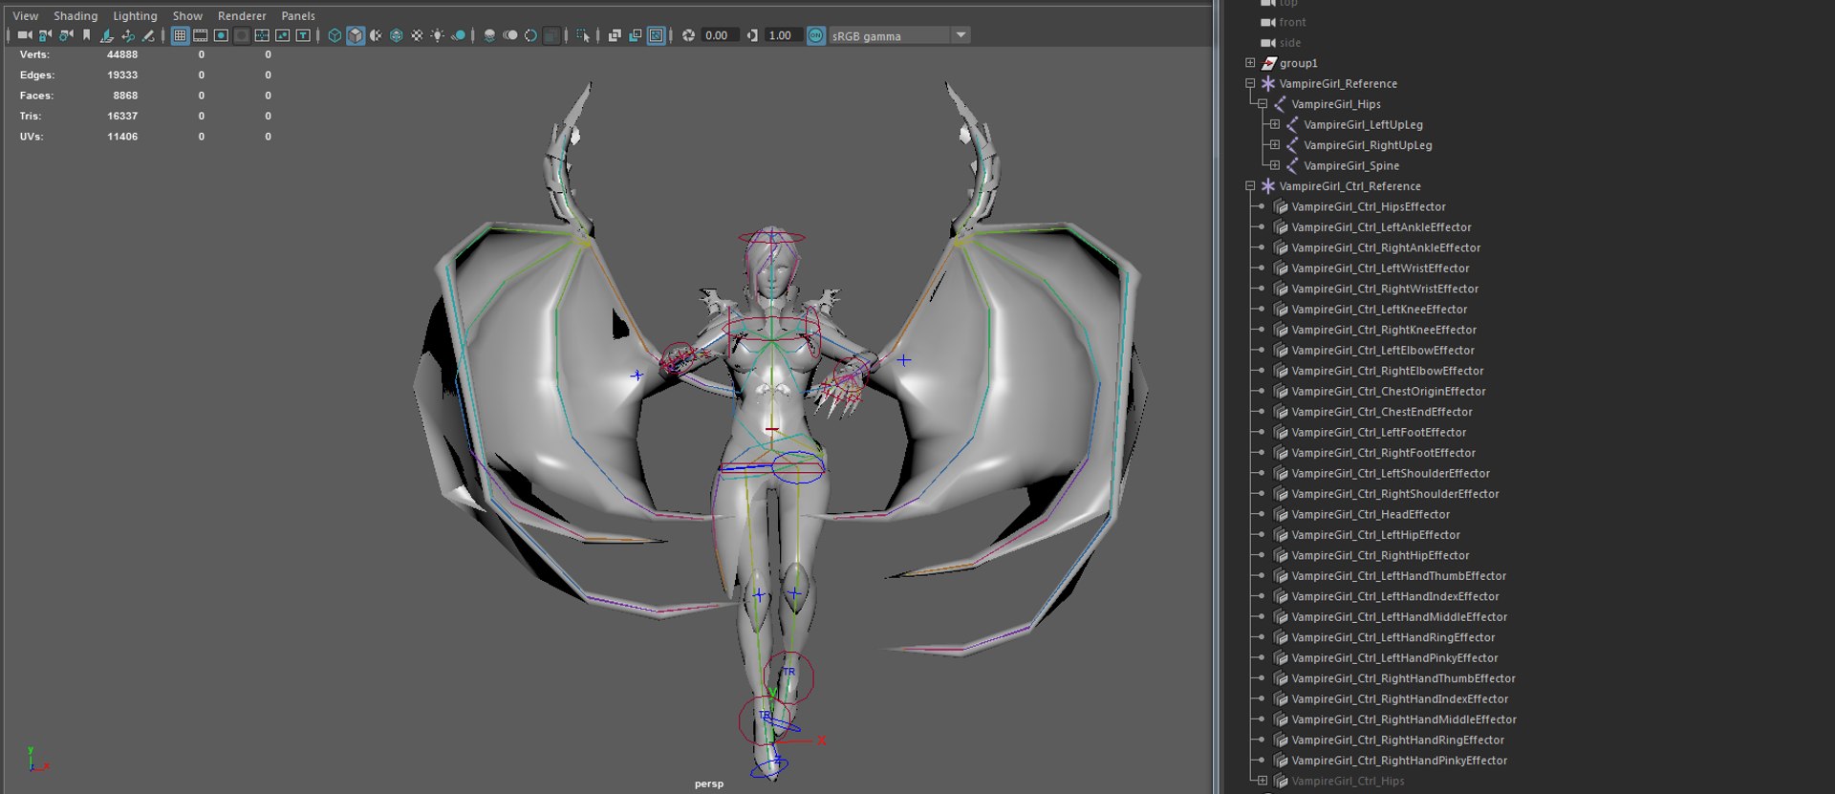Viewport: 1835px width, 794px height.
Task: Open the View menu in the viewport
Action: [26, 15]
